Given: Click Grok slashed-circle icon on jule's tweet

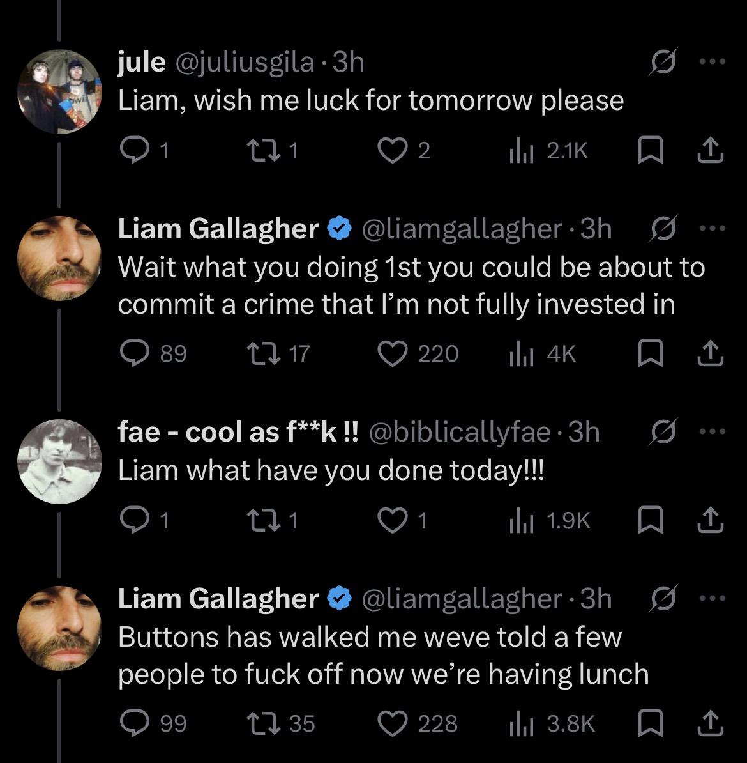Looking at the screenshot, I should (661, 63).
